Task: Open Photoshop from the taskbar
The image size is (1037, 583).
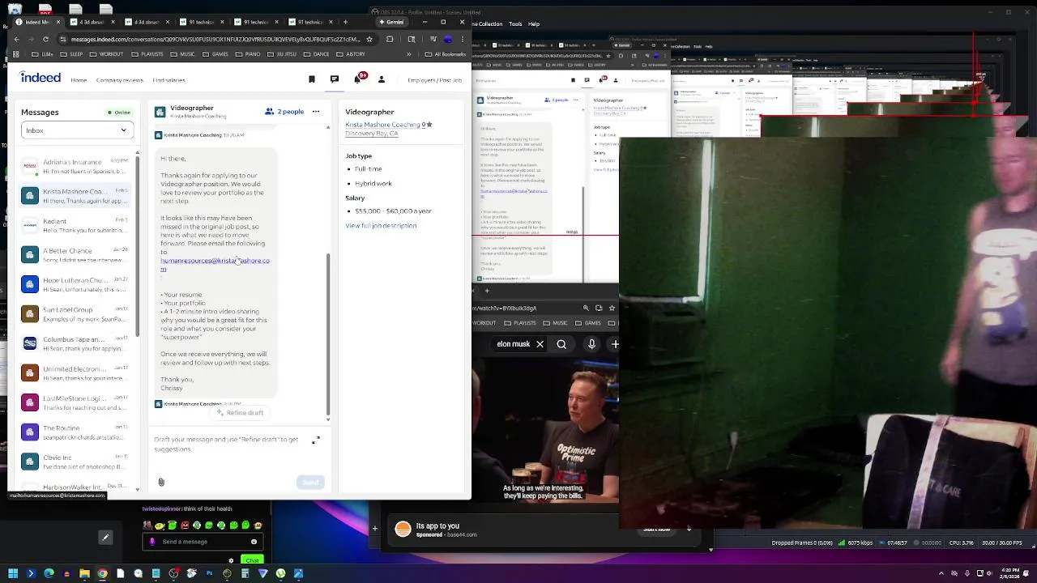Action: click(x=209, y=573)
